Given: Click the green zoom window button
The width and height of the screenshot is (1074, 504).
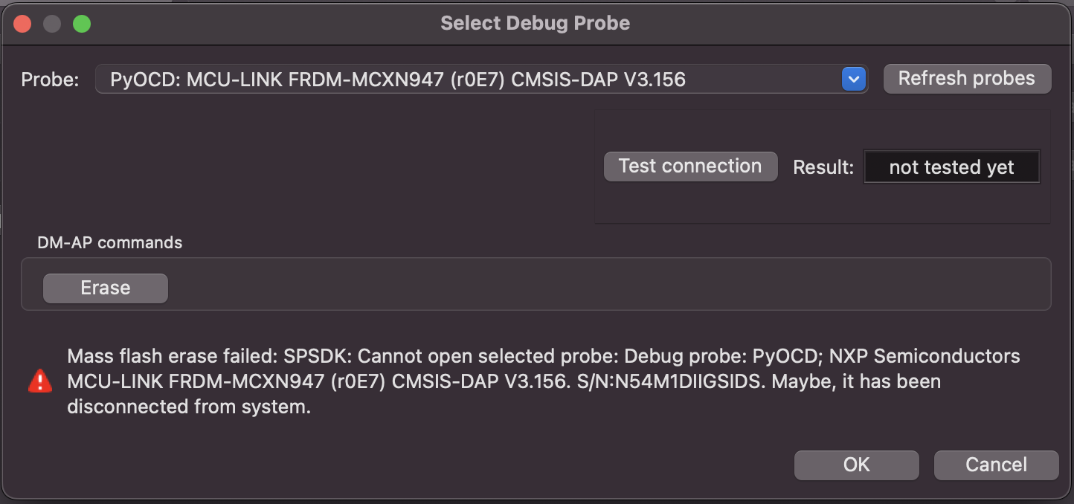Looking at the screenshot, I should (x=82, y=24).
